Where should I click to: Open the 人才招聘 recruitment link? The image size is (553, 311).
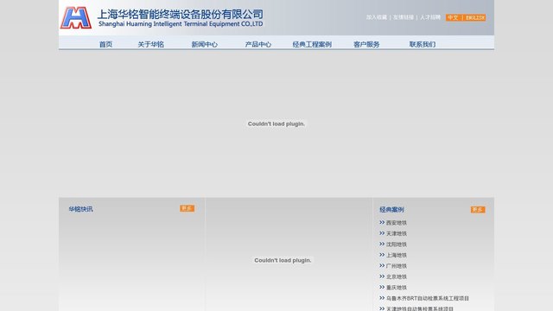point(430,17)
